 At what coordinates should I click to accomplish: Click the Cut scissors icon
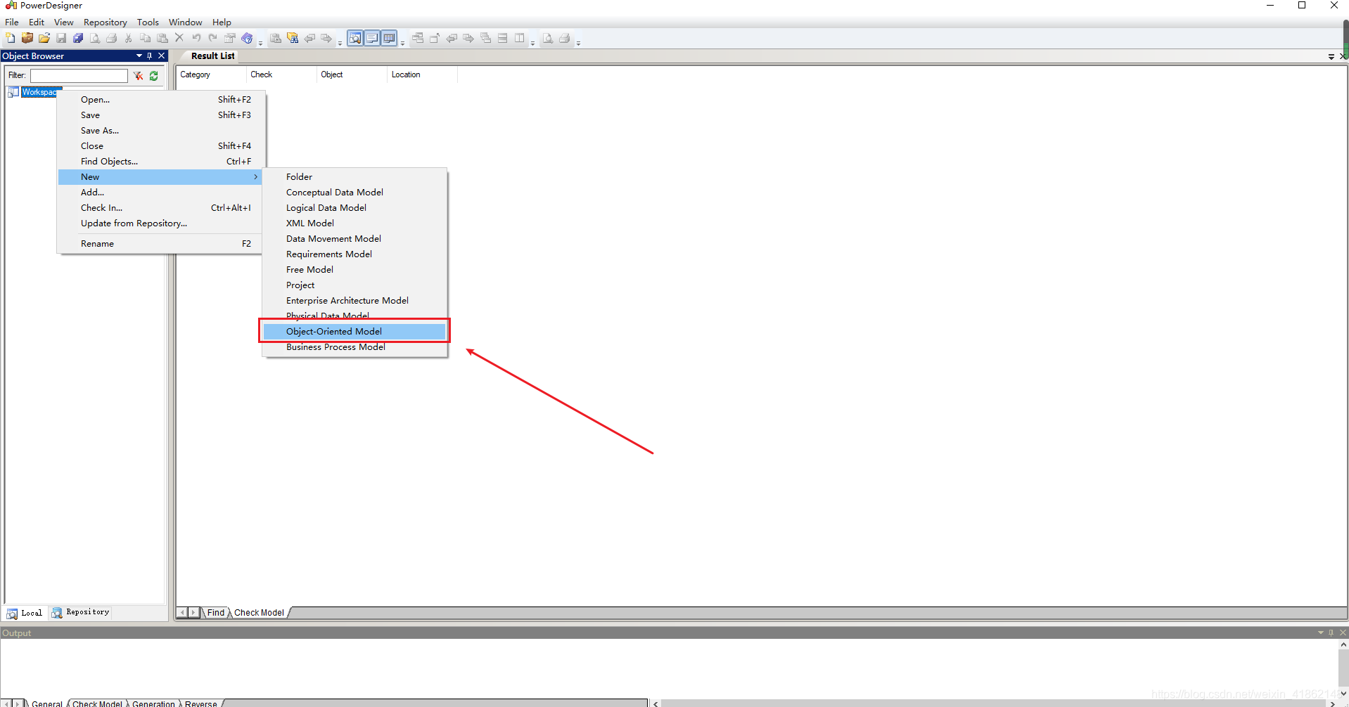[x=129, y=38]
